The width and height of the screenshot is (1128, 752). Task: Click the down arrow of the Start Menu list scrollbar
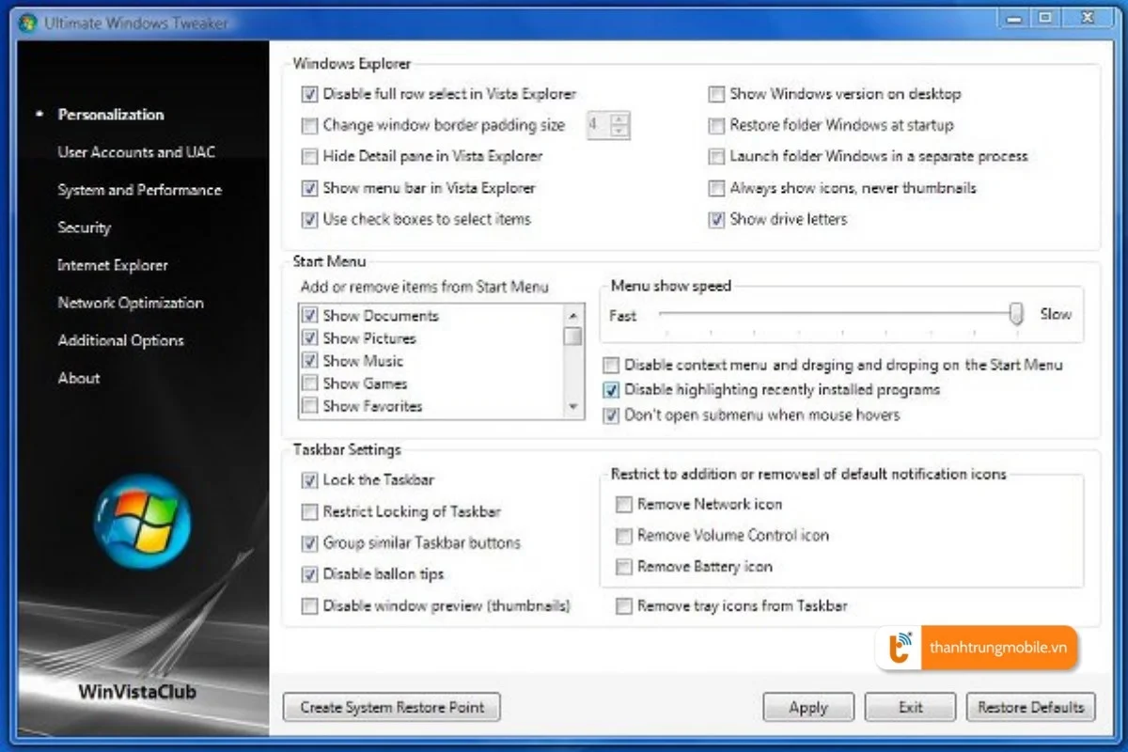(x=573, y=407)
